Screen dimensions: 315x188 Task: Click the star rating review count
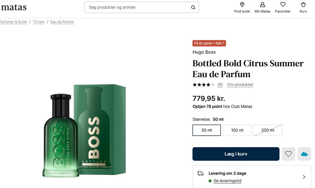[x=220, y=85]
